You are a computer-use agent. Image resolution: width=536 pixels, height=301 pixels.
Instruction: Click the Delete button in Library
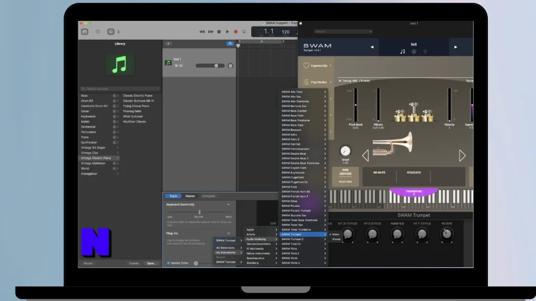click(134, 263)
